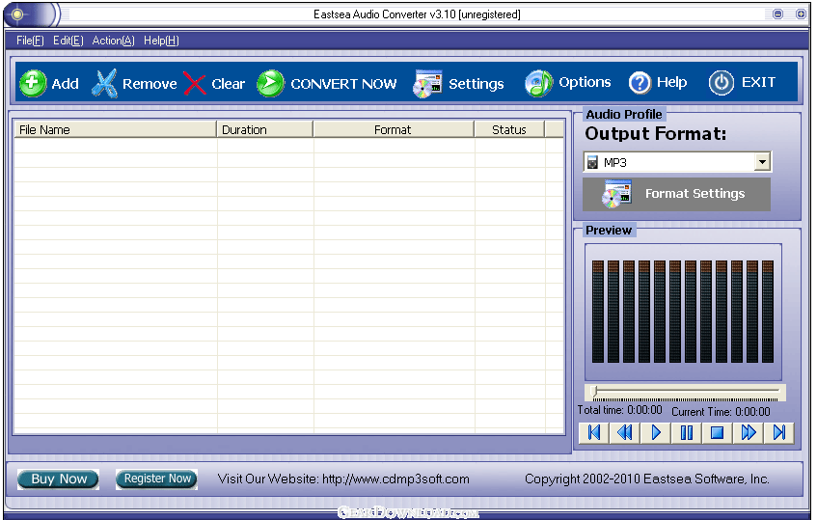
Task: Click the CONVERT NOW label
Action: click(344, 84)
